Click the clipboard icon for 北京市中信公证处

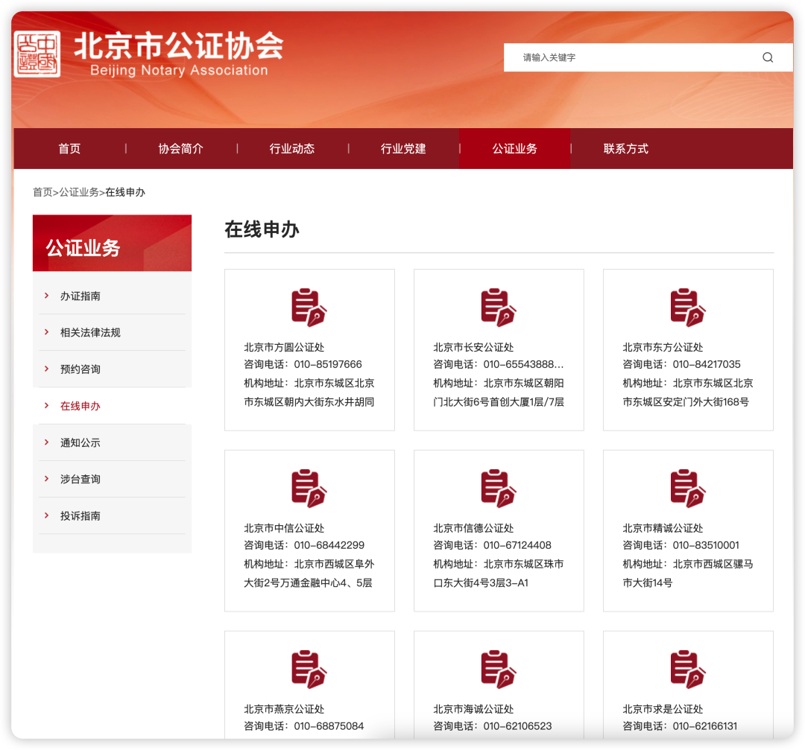pos(309,489)
